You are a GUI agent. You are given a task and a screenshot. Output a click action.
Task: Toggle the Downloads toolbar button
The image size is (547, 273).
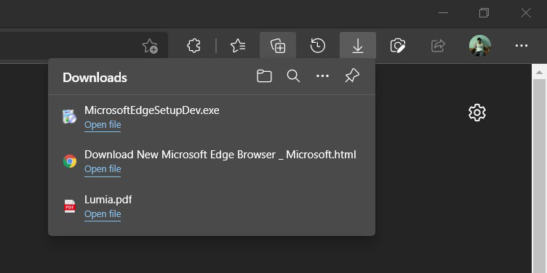pos(358,46)
